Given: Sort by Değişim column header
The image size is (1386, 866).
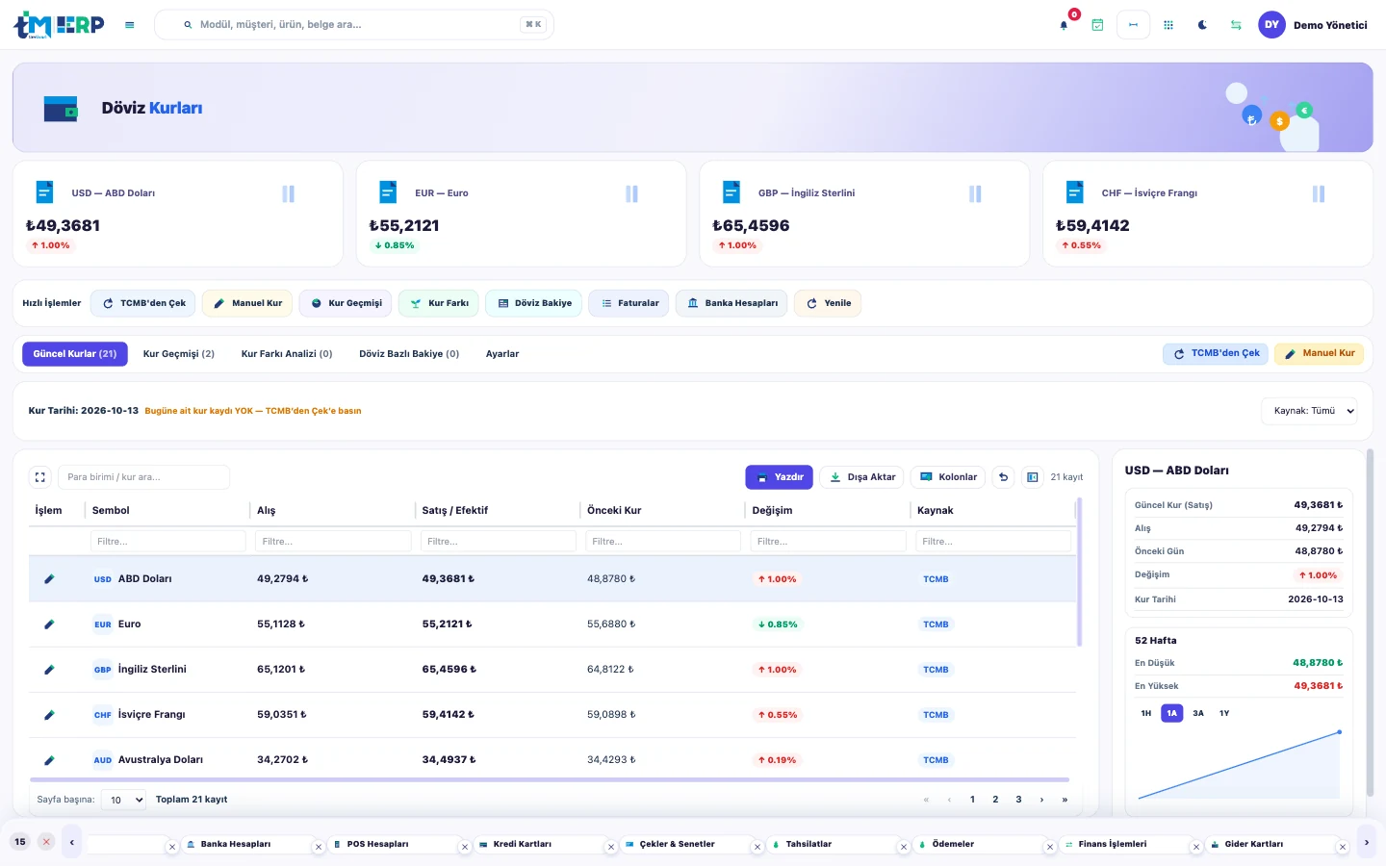Looking at the screenshot, I should click(x=772, y=511).
